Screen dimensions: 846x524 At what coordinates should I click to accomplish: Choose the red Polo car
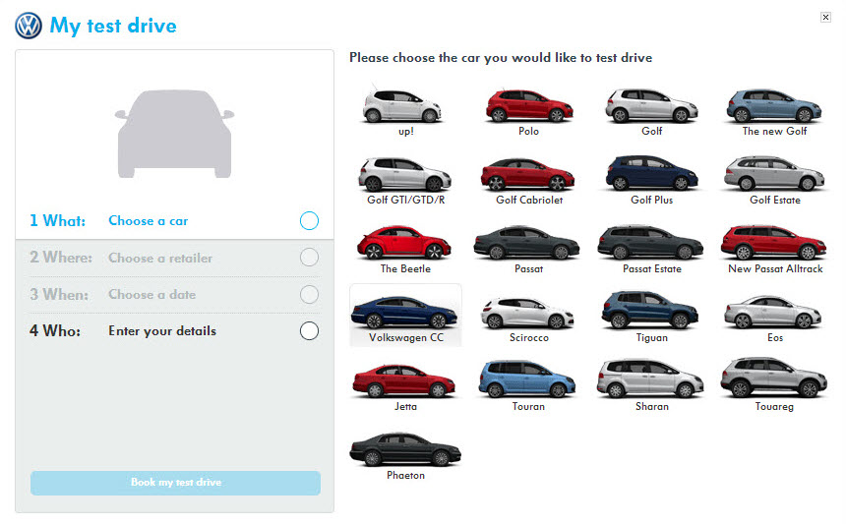point(529,104)
